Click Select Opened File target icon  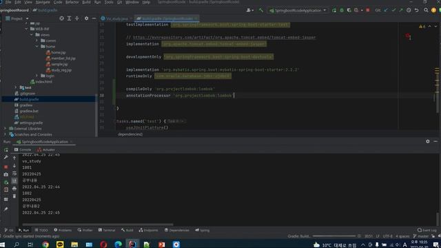[61, 19]
